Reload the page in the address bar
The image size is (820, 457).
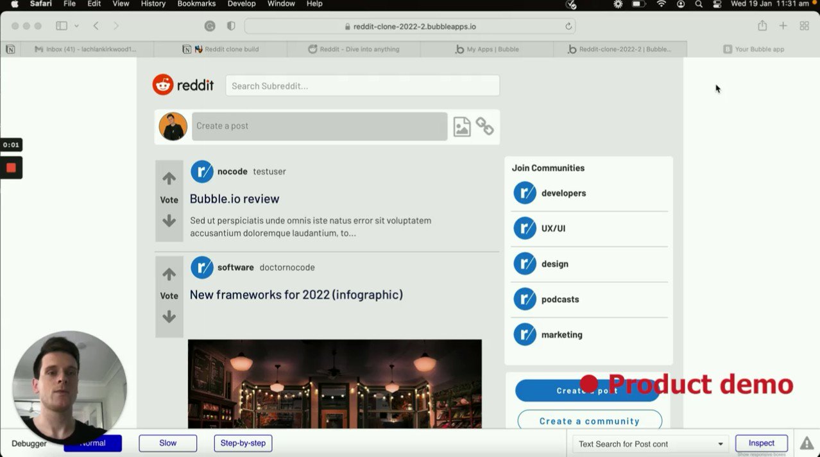point(568,26)
